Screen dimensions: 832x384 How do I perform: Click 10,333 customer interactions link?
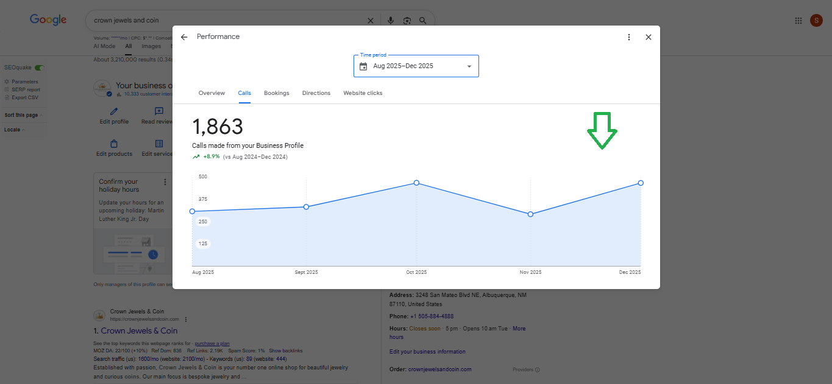click(x=148, y=94)
